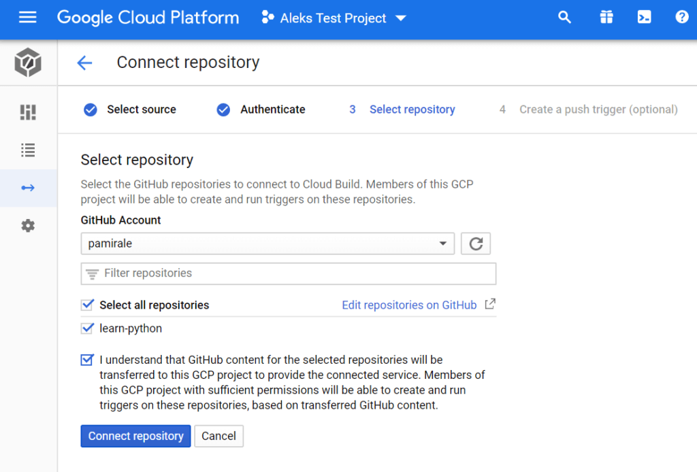
Task: Open the help question mark icon
Action: [x=682, y=18]
